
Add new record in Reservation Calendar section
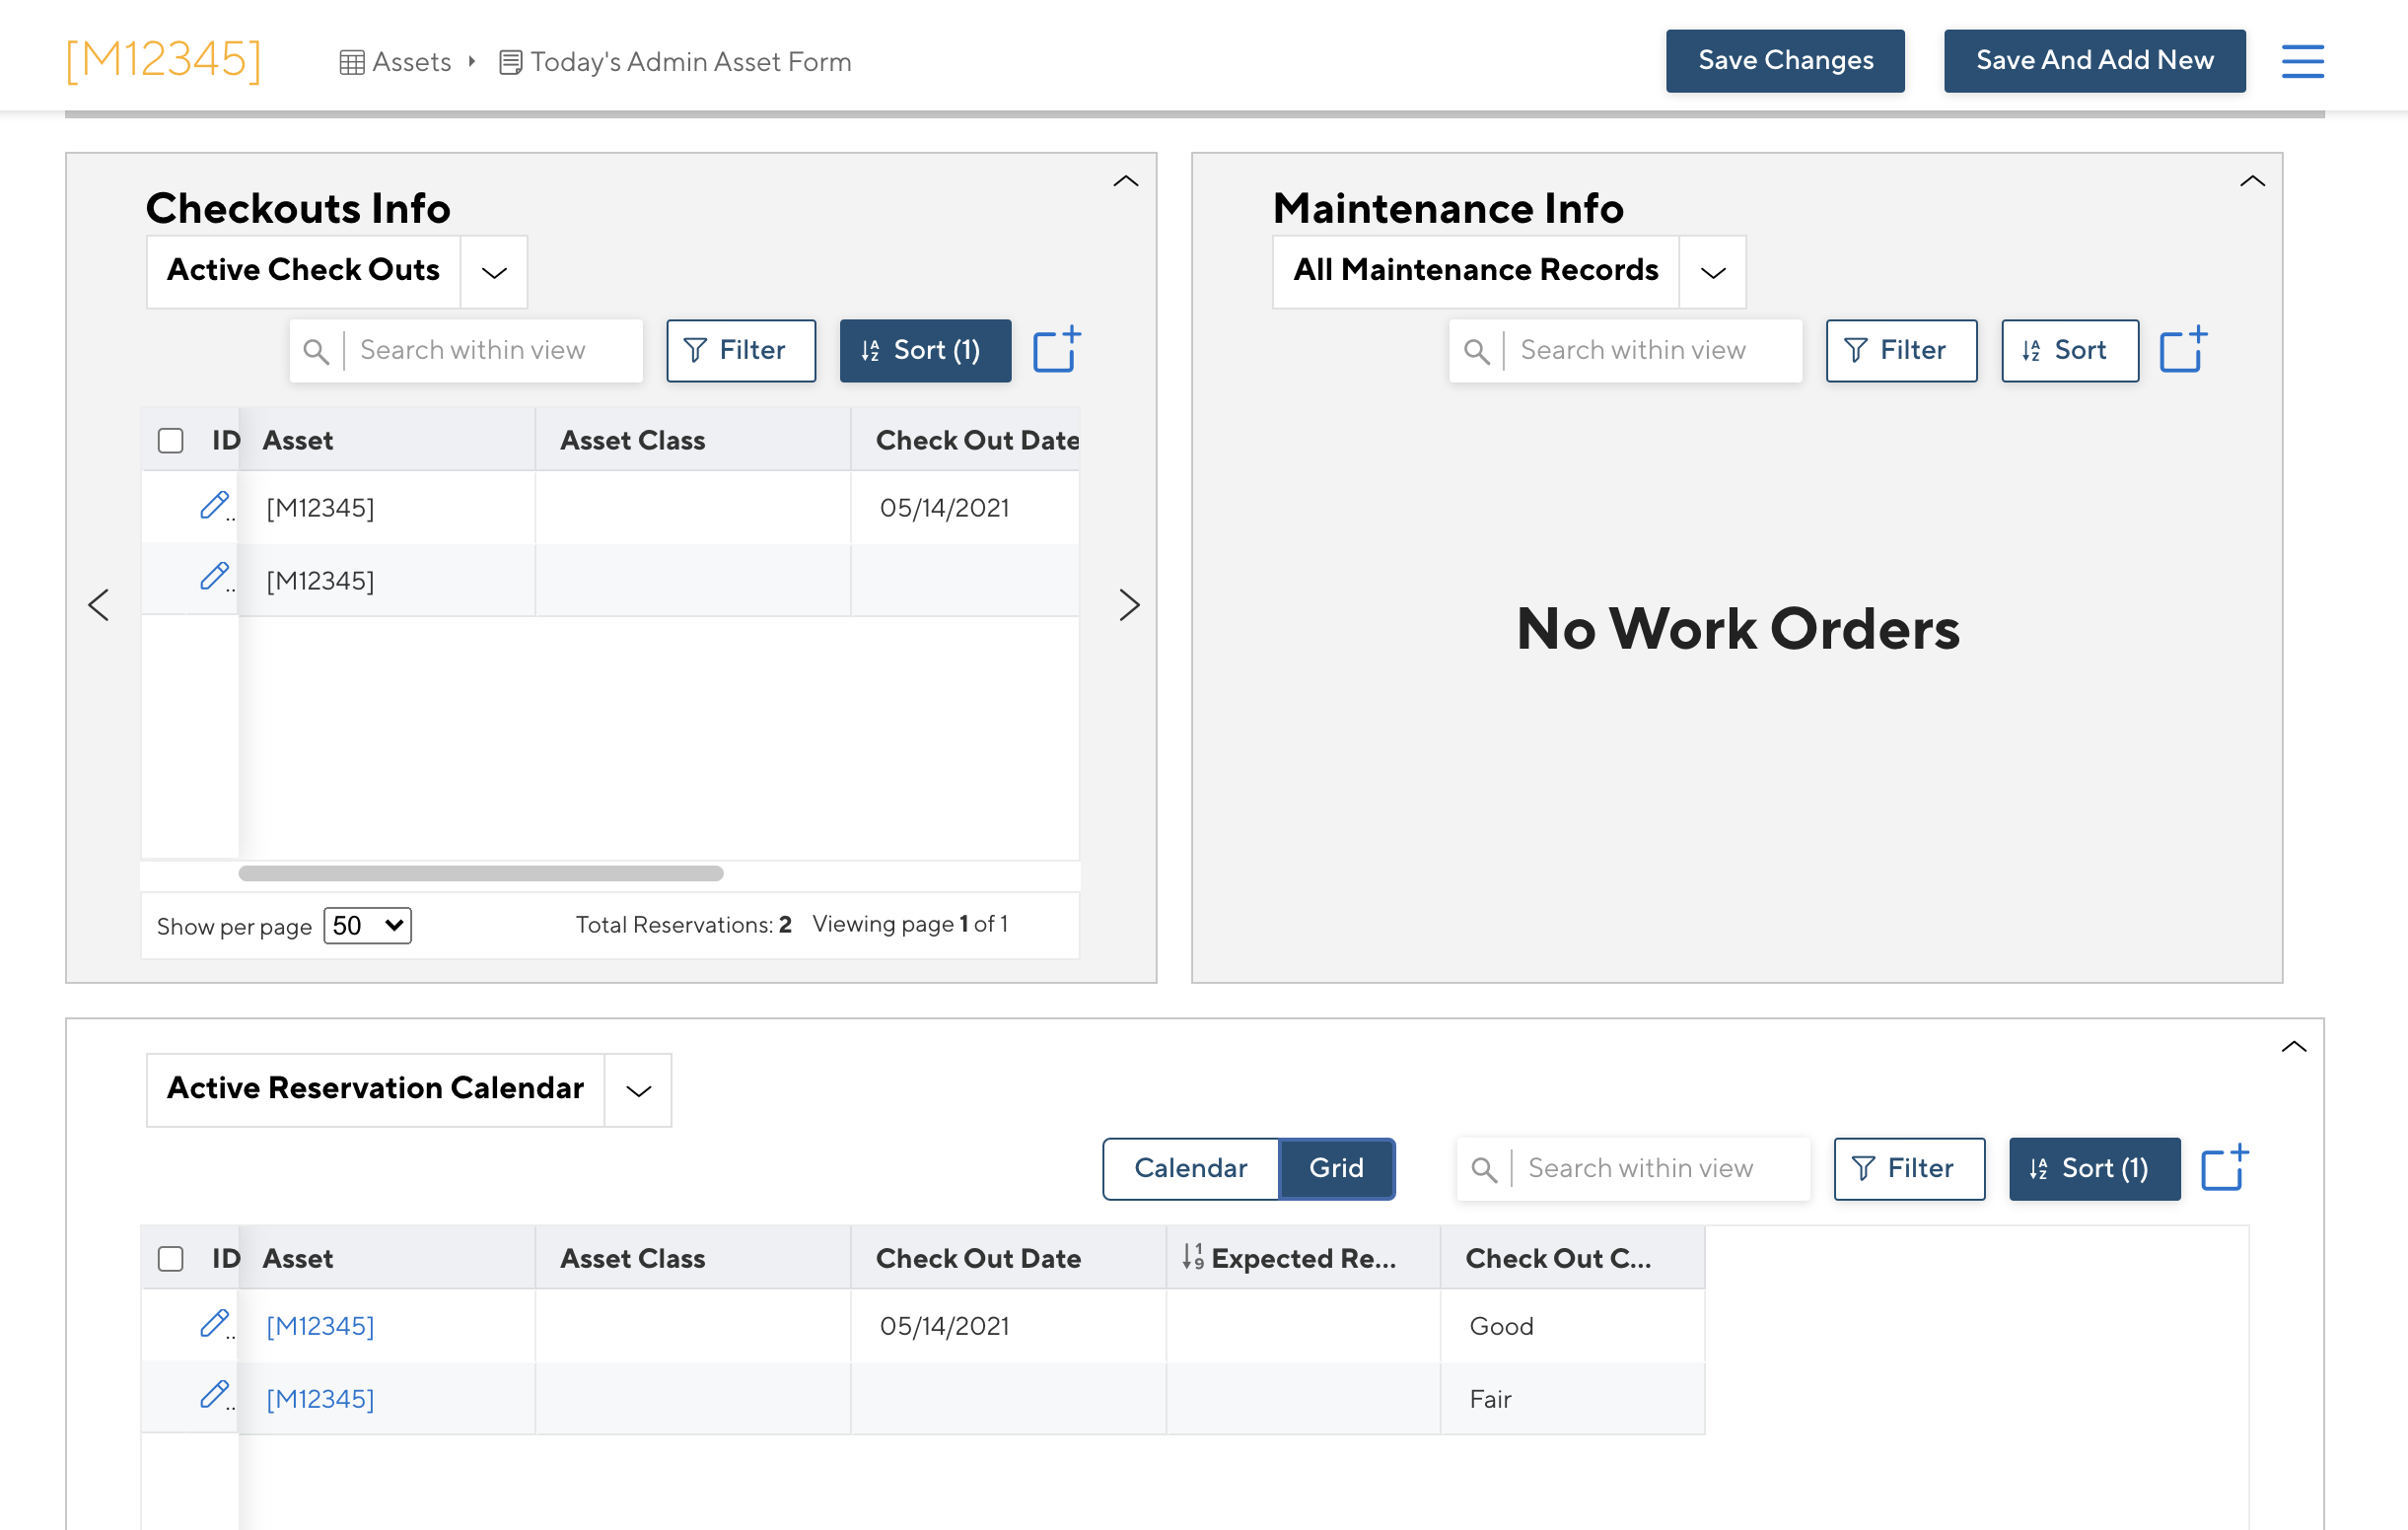pos(2225,1167)
